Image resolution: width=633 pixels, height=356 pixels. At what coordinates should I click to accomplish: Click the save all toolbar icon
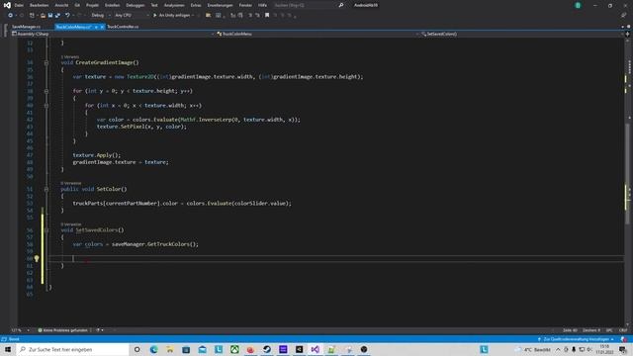click(57, 16)
